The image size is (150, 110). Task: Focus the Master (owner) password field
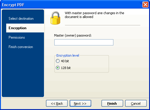click(84, 42)
